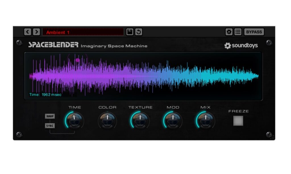Click the magenta handle dot on waveform
Viewport: 291px width, 174px height.
[78, 60]
